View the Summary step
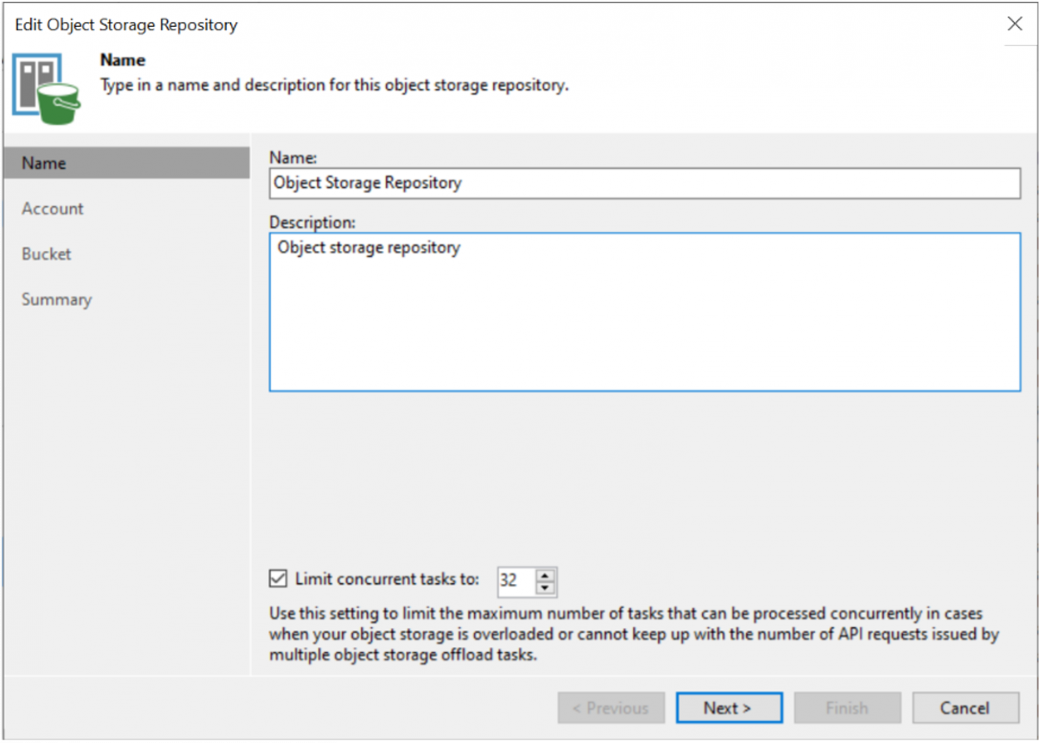The image size is (1040, 743). tap(57, 299)
